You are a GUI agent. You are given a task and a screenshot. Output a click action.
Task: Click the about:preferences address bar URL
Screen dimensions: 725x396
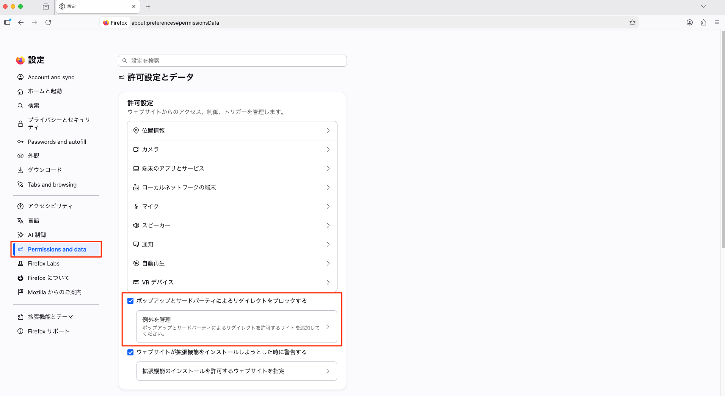[x=175, y=23]
